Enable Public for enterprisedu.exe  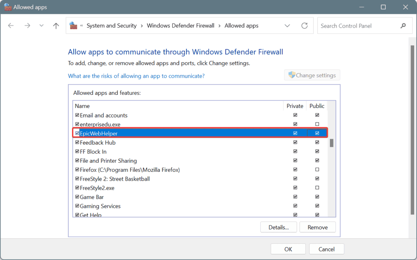pyautogui.click(x=317, y=124)
